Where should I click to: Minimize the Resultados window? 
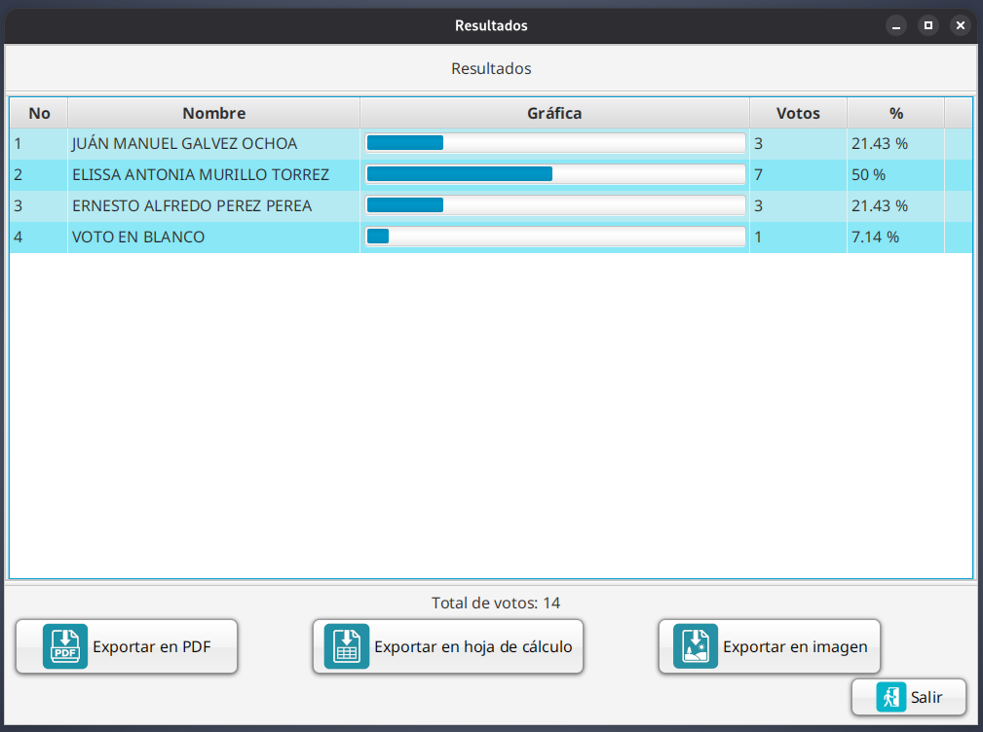896,26
